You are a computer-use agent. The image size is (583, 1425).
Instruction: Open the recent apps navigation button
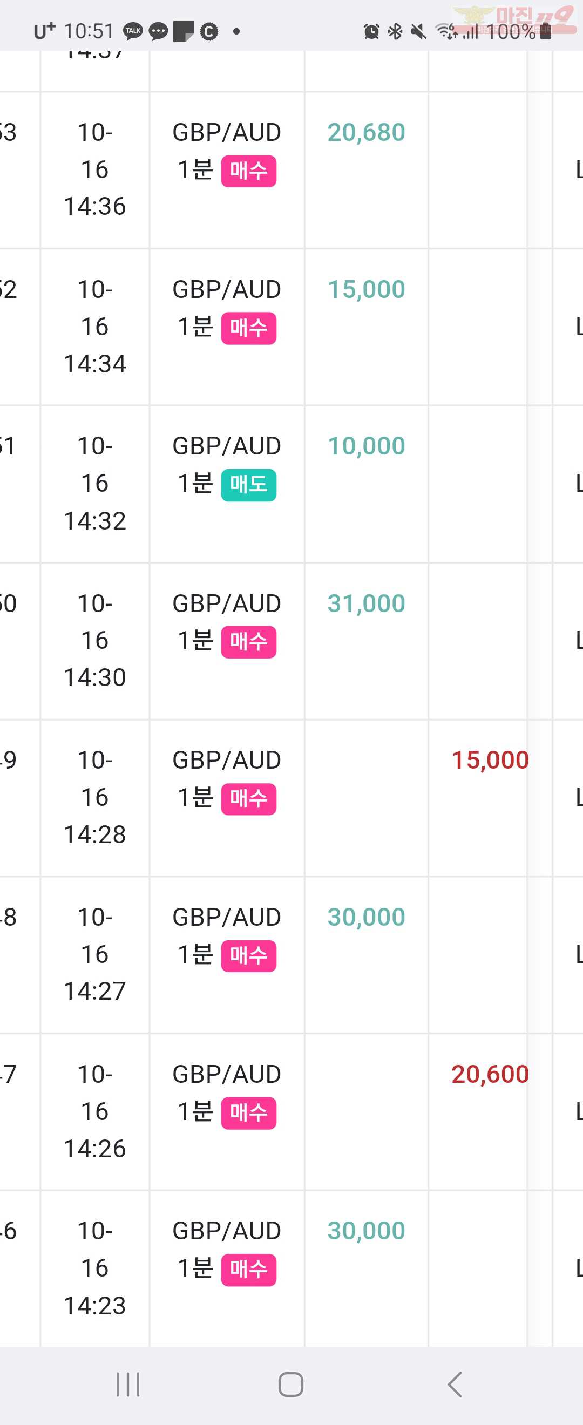coord(128,1385)
